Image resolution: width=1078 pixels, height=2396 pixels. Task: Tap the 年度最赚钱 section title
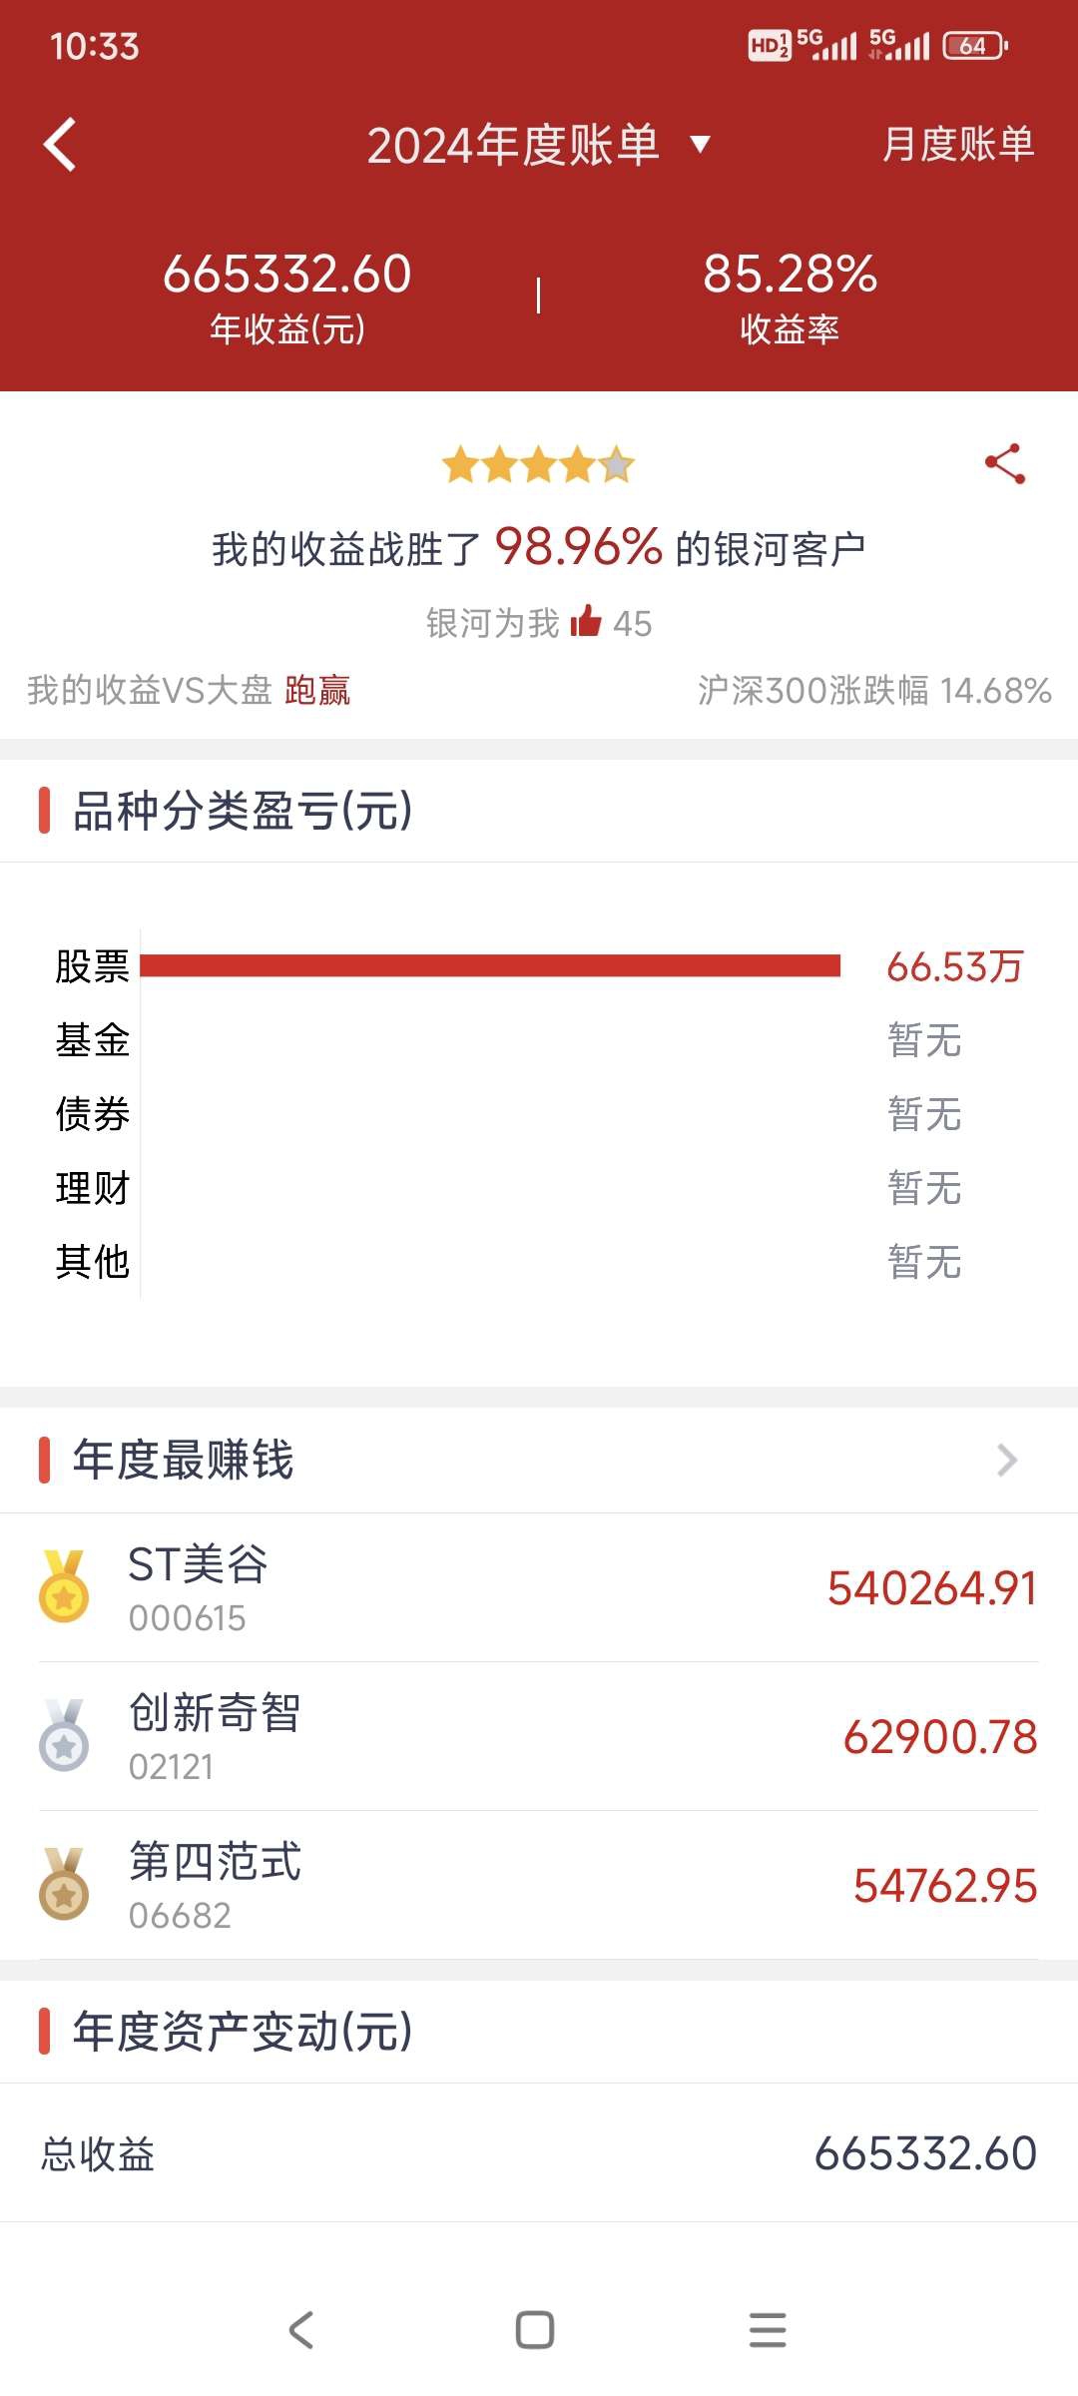click(x=184, y=1460)
